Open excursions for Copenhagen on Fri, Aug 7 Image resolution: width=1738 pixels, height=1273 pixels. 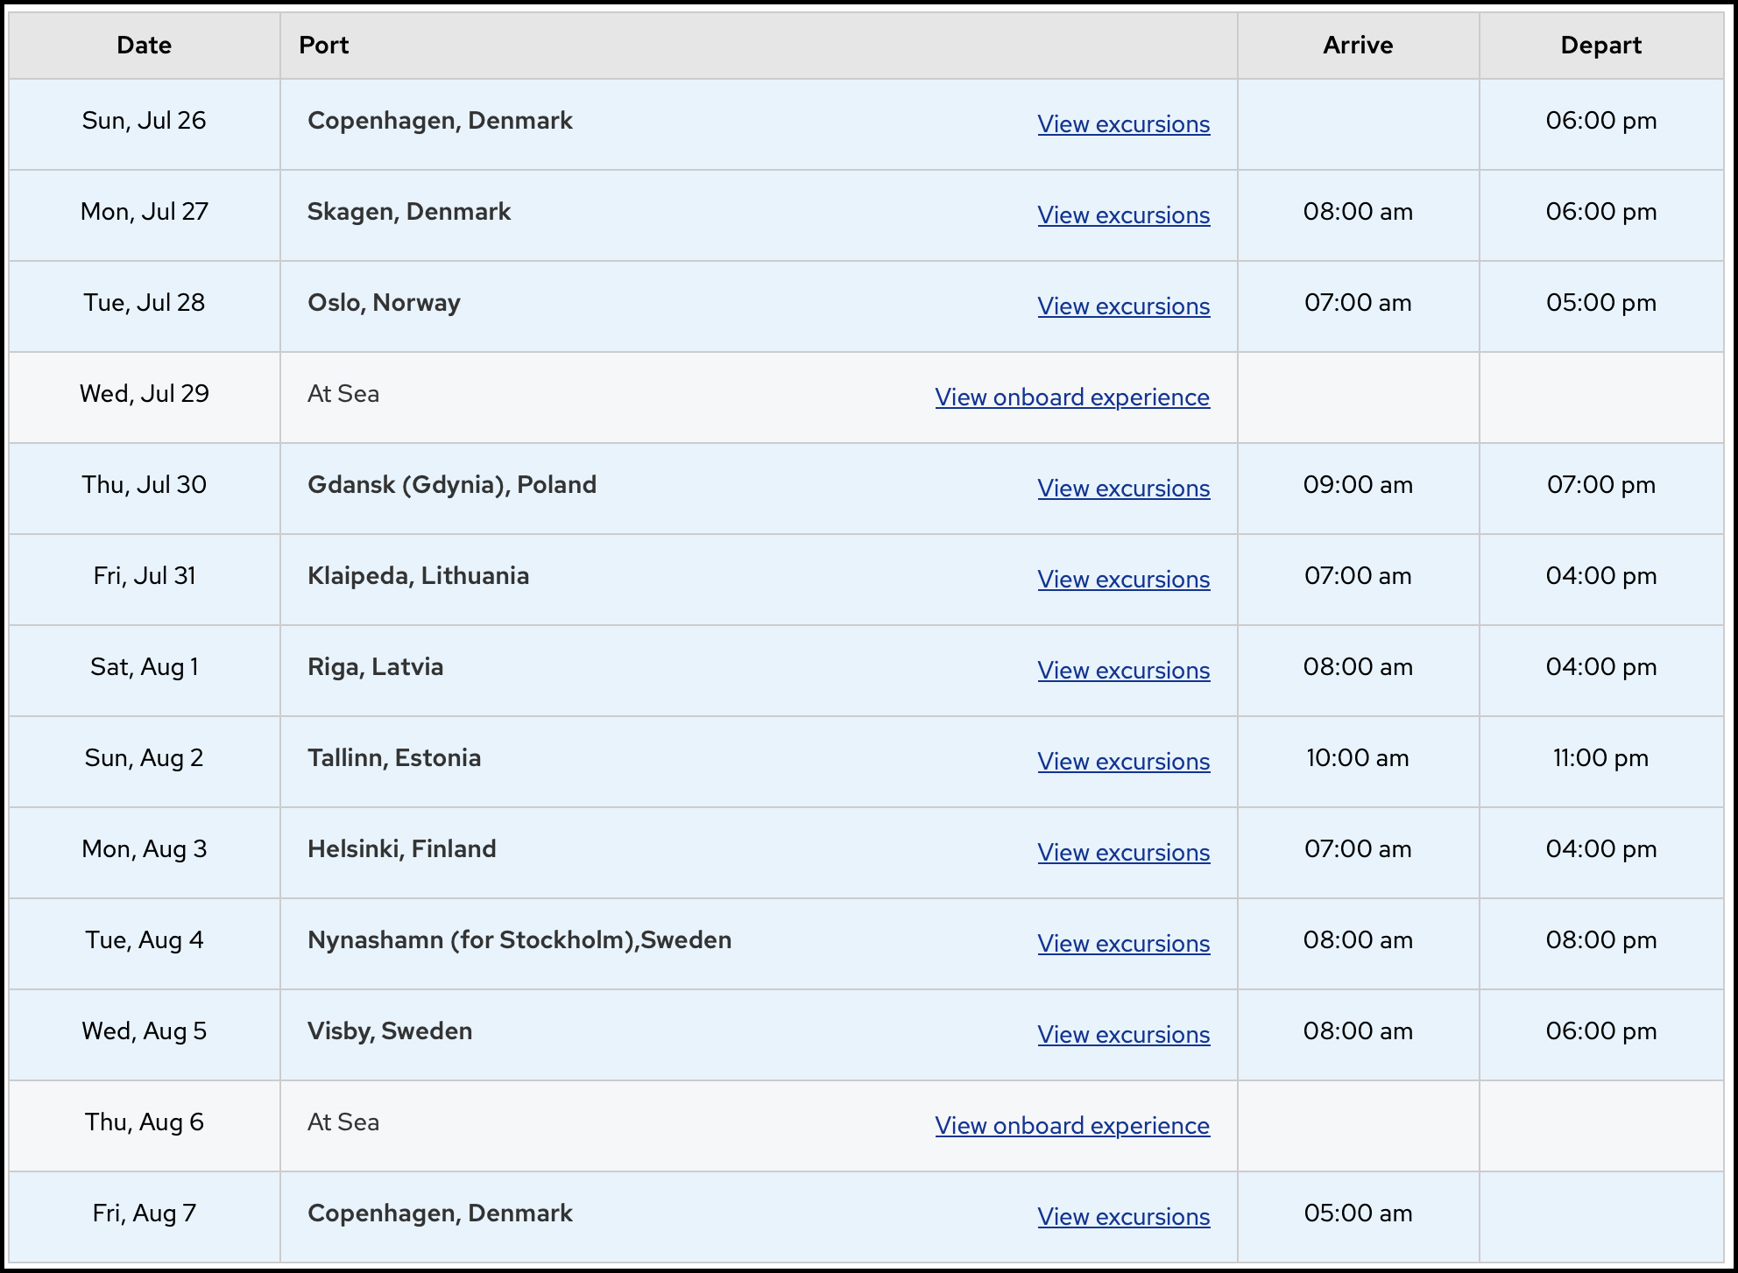[1123, 1217]
